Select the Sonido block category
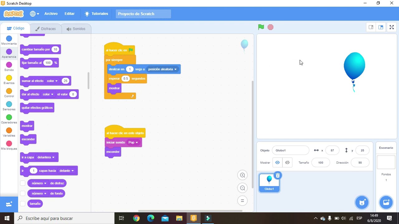Viewport: 399px width, 224px height. coord(9,66)
